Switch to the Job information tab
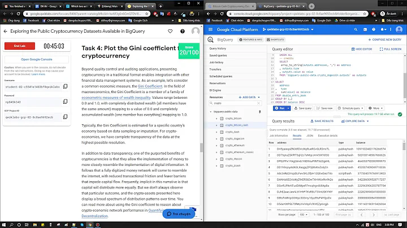The width and height of the screenshot is (407, 228). click(x=279, y=135)
